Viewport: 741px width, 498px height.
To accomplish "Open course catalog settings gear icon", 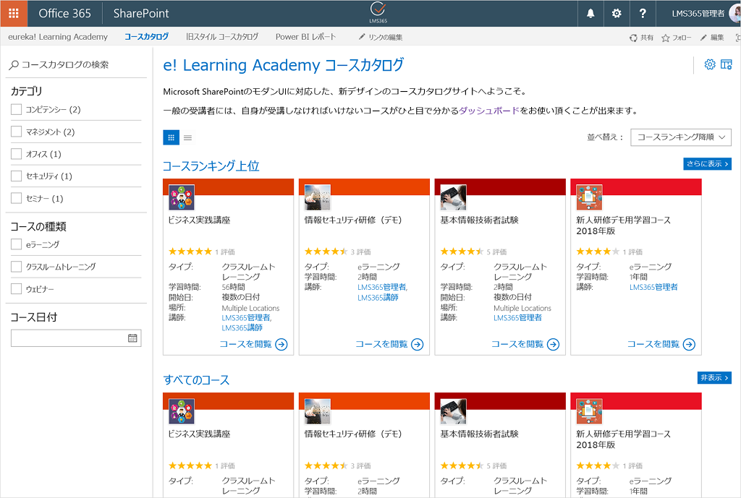I will pyautogui.click(x=710, y=65).
